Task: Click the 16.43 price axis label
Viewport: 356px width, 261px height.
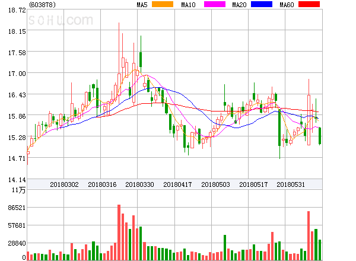Action: click(17, 95)
